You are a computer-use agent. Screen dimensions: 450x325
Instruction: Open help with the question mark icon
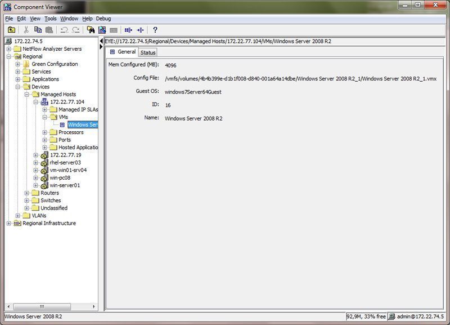coord(155,30)
